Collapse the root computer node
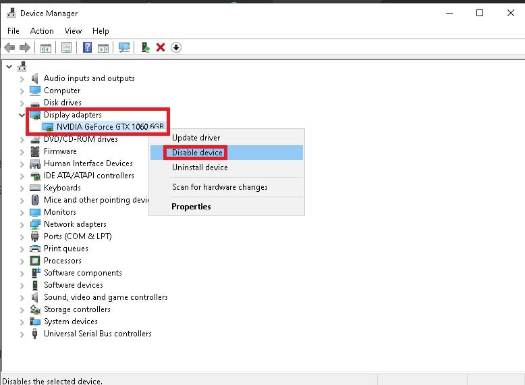This screenshot has width=525, height=385. [9, 67]
